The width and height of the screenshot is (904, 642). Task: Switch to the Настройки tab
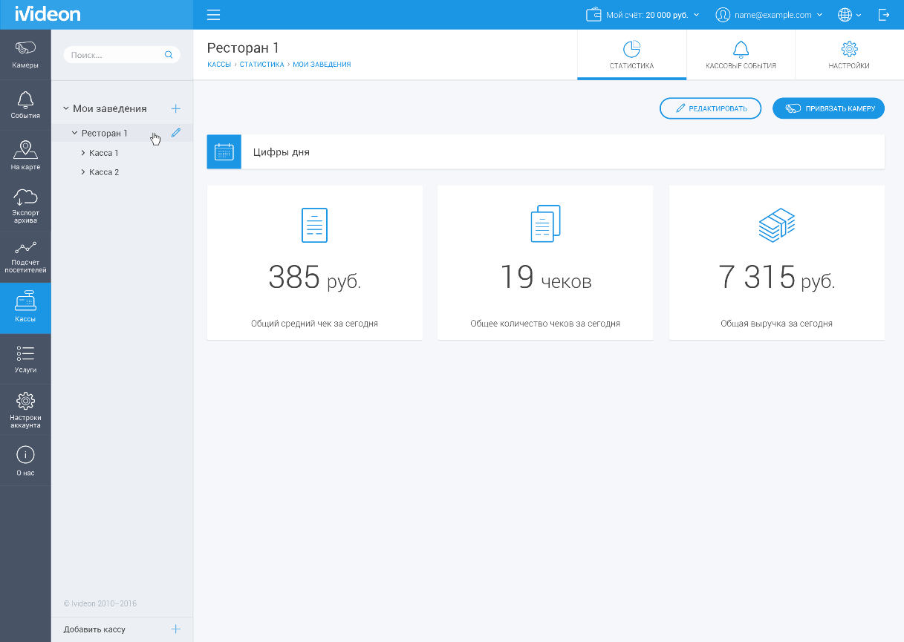tap(849, 55)
